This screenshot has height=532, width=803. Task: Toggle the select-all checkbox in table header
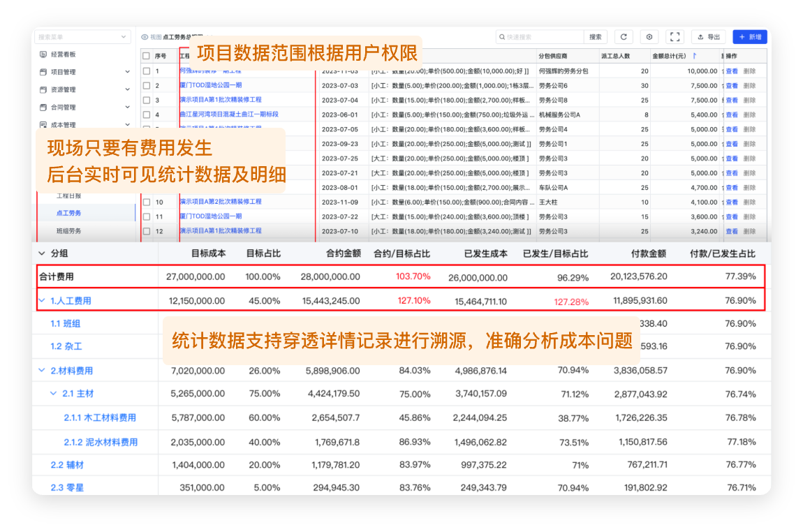click(147, 56)
